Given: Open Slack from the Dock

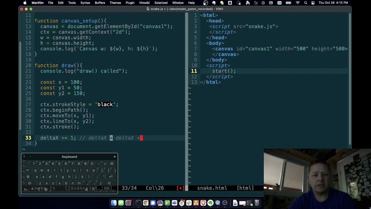Looking at the screenshot, I should [189, 203].
